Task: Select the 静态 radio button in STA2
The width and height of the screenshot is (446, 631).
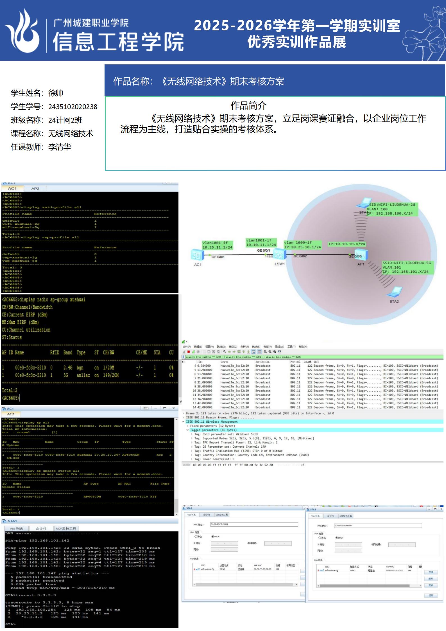Action: [320, 538]
